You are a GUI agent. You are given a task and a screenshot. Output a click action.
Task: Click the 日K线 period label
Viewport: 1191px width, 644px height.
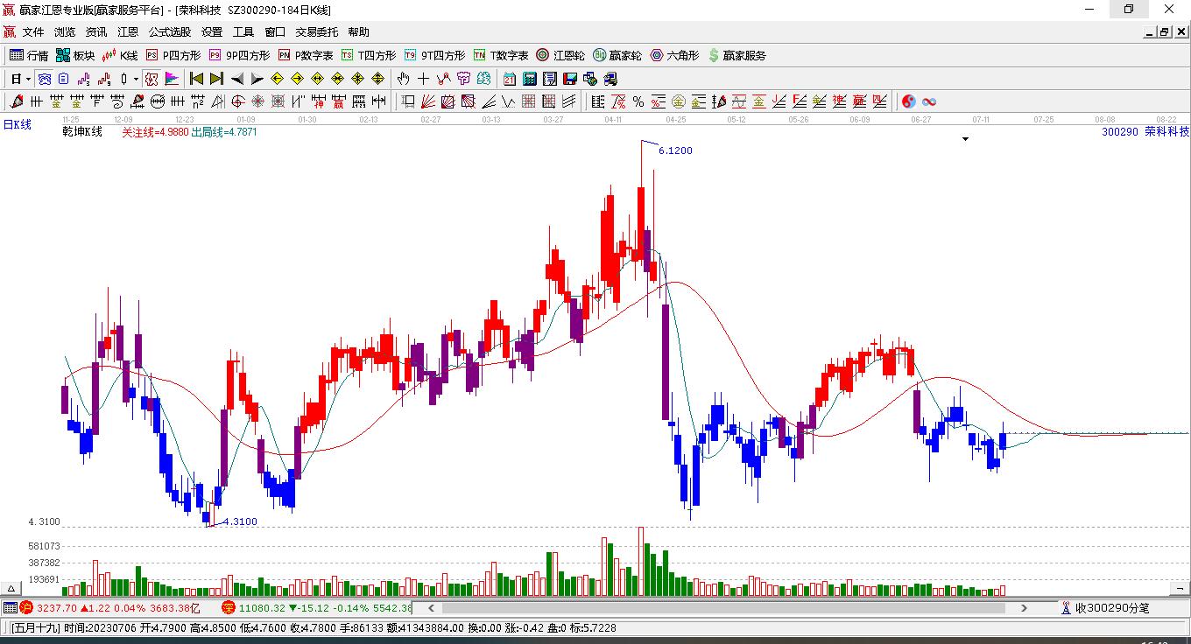click(17, 125)
